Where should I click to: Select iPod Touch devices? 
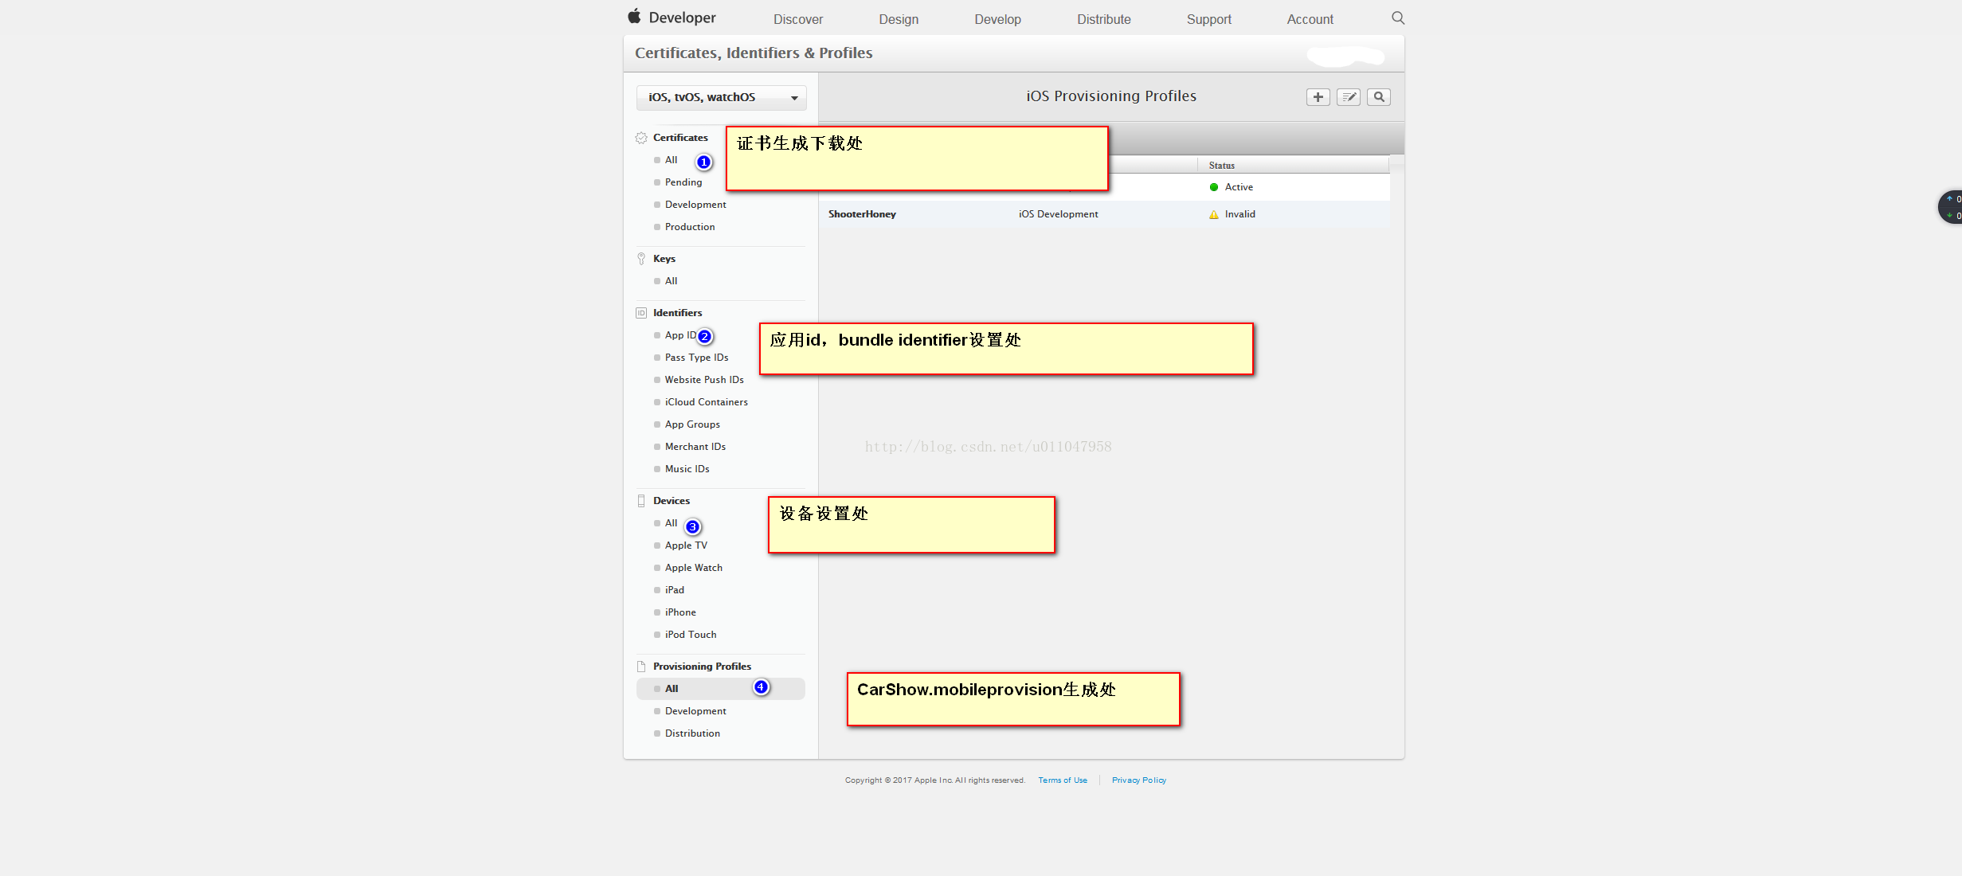[691, 635]
